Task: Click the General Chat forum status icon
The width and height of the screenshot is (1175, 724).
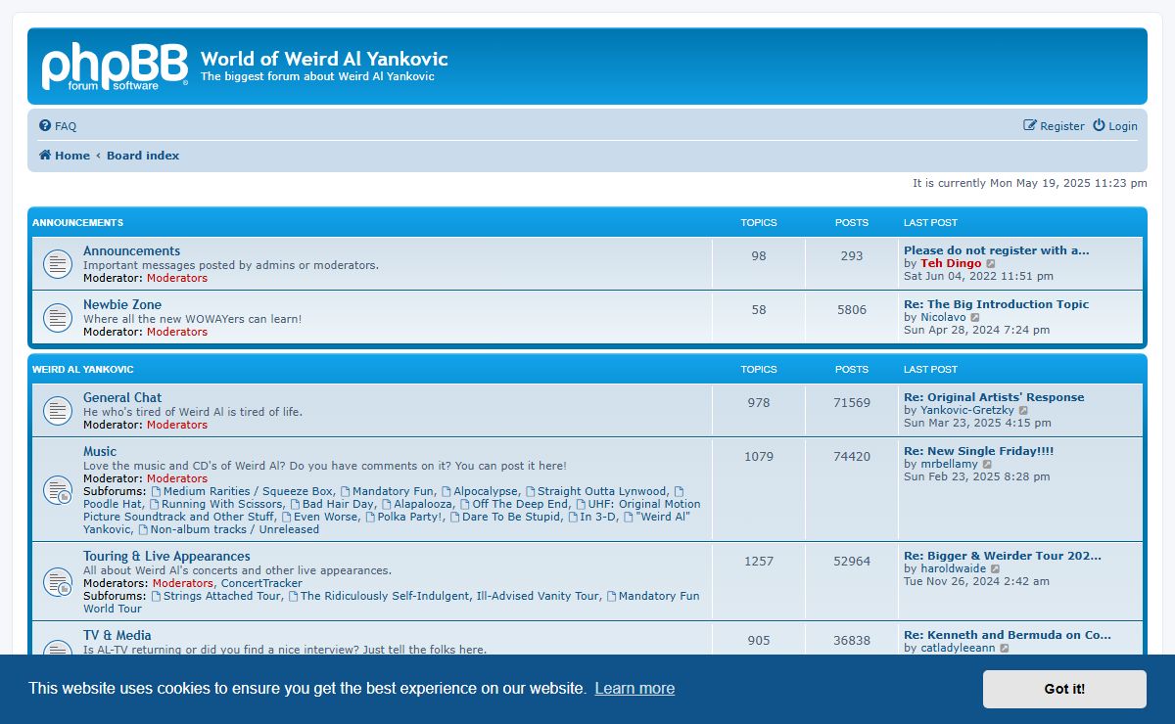Action: click(58, 411)
